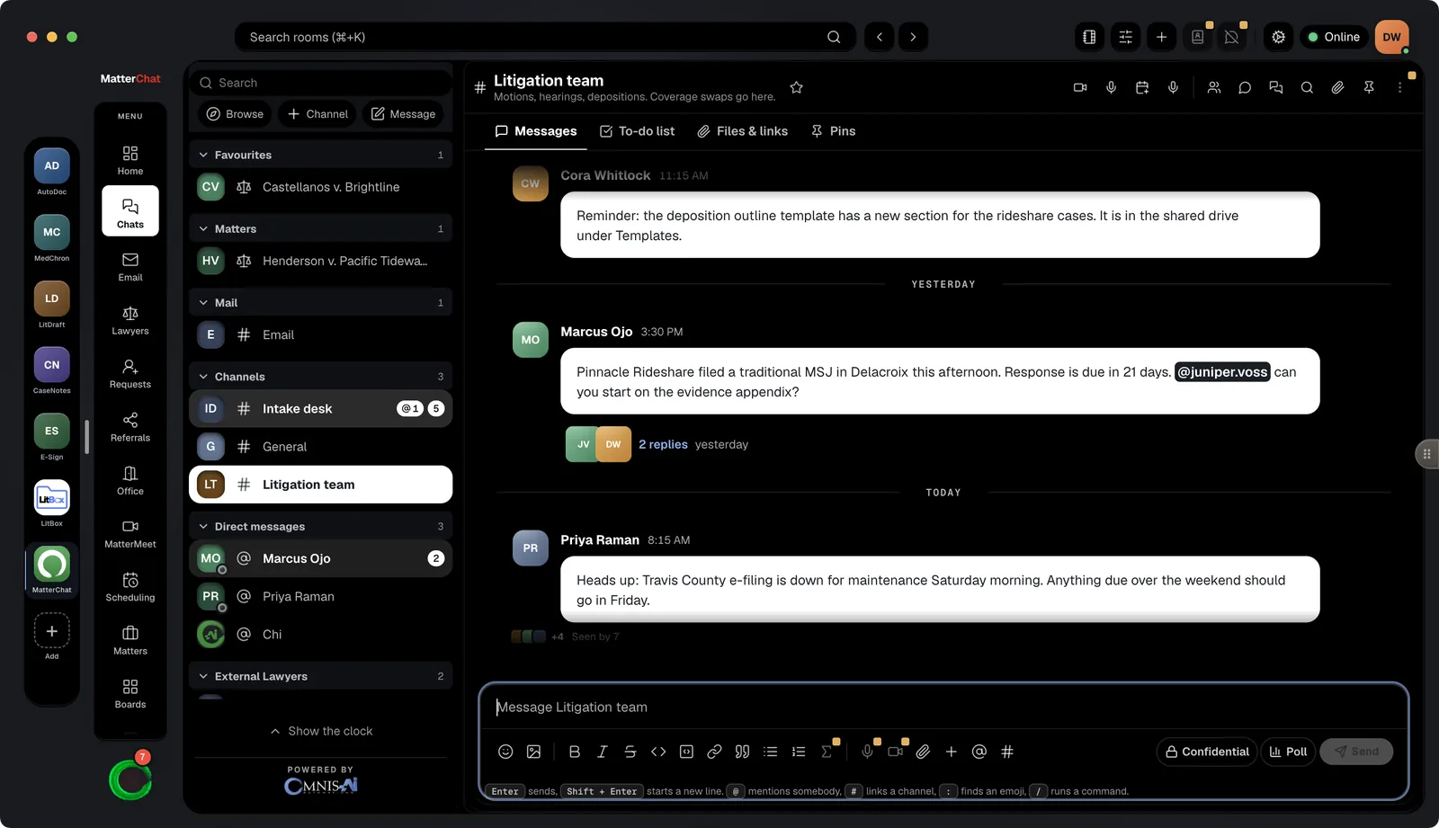Click the Search rooms field

545,37
